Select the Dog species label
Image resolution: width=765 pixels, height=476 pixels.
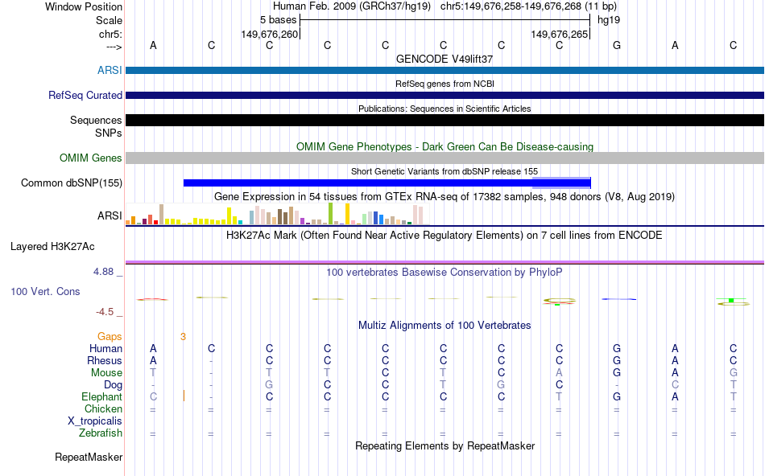click(113, 385)
